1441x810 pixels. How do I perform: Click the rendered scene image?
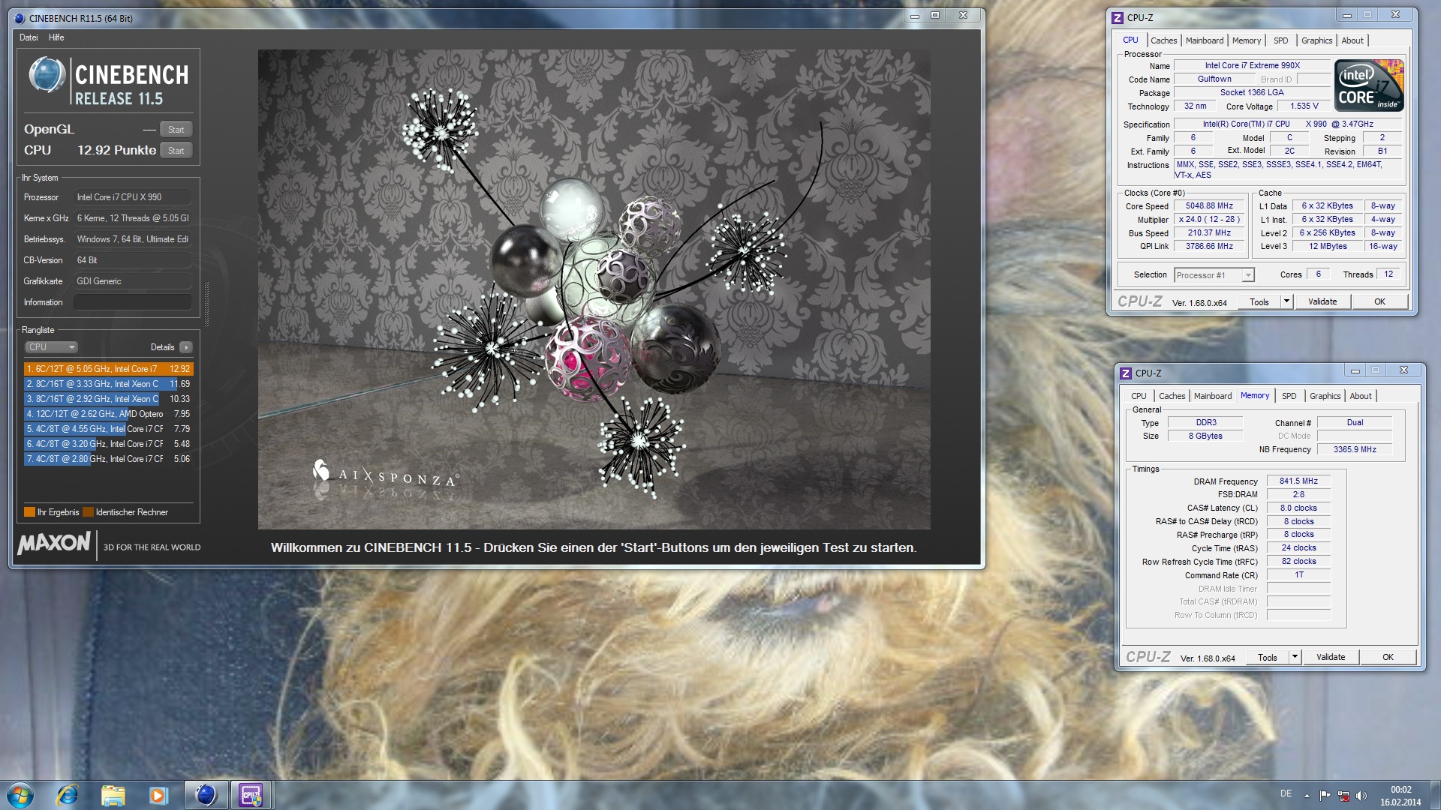(594, 289)
